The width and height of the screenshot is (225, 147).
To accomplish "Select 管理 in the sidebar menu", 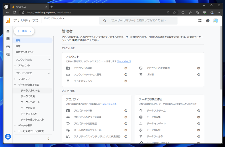I will tap(33, 40).
